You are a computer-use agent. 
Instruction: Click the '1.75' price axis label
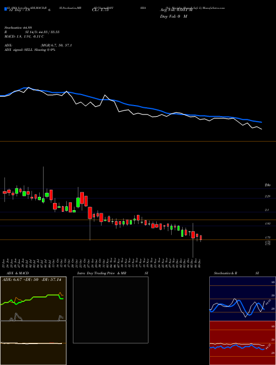(267, 237)
